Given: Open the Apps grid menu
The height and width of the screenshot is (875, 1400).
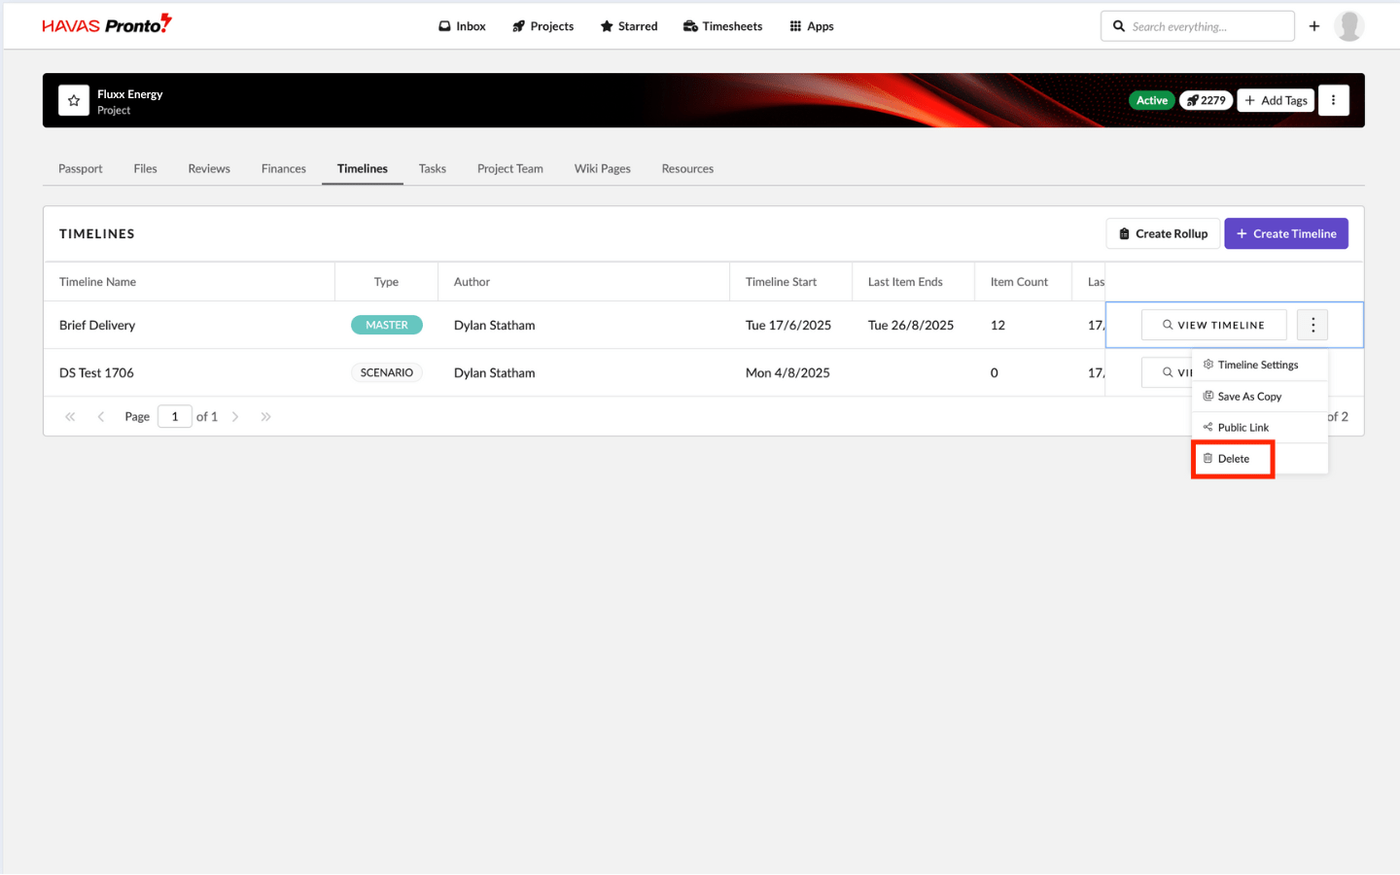Looking at the screenshot, I should click(x=812, y=26).
